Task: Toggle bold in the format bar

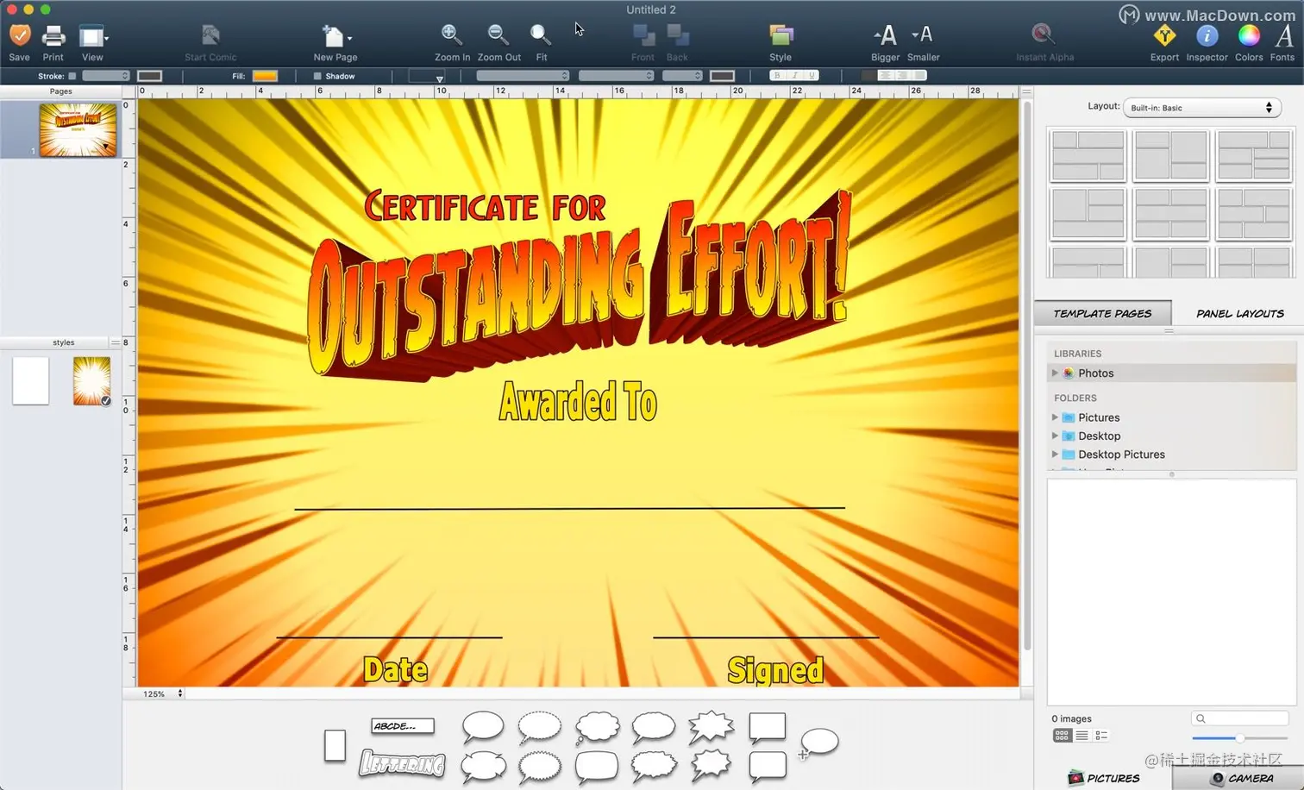Action: tap(777, 76)
